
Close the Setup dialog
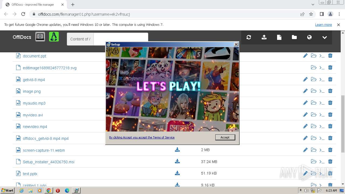click(236, 44)
